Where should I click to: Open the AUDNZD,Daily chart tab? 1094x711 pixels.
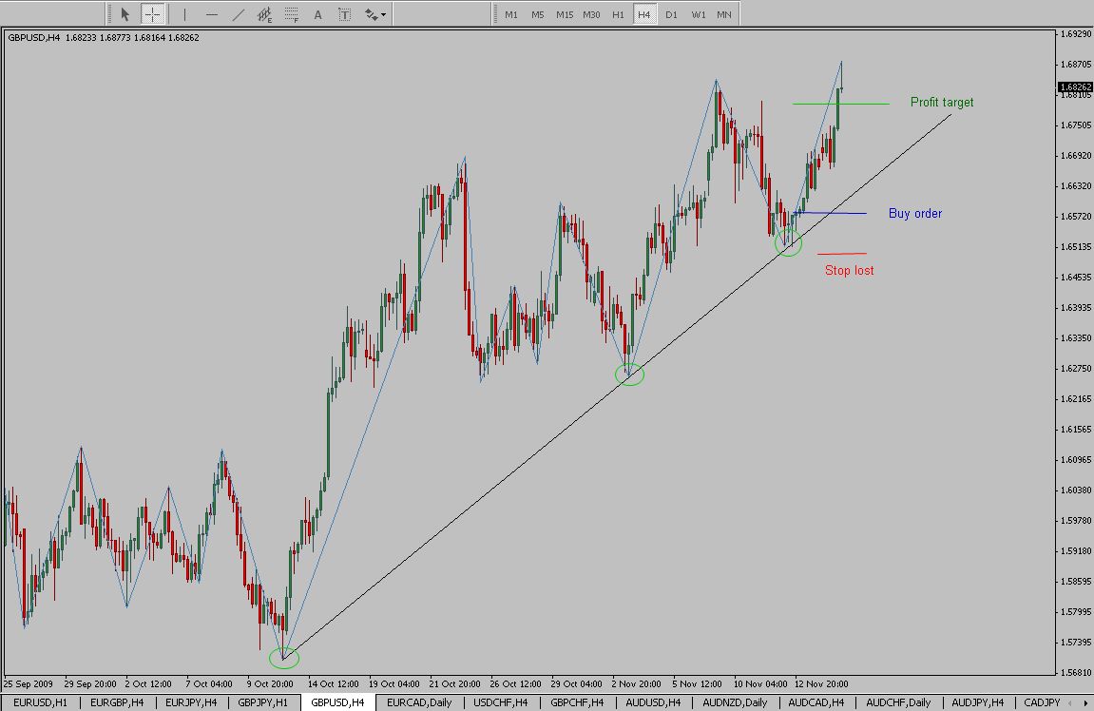point(736,702)
